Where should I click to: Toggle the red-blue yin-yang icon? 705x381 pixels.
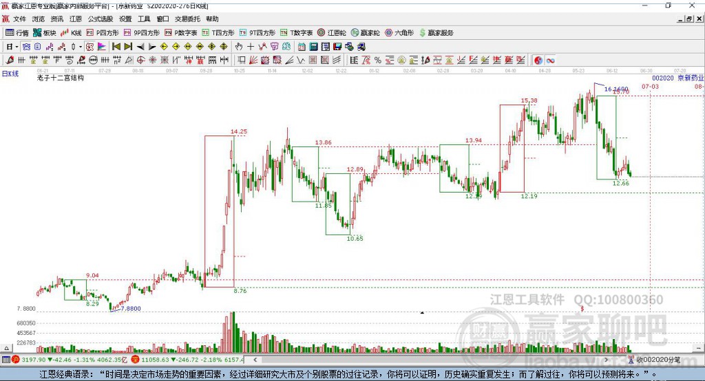[538, 61]
